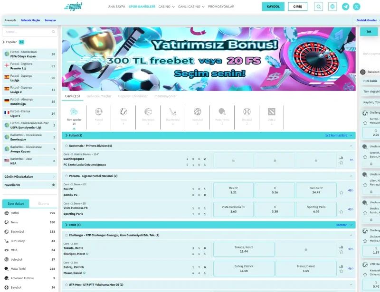Image resolution: width=380 pixels, height=292 pixels.
Task: Favorite the Tokuda vs Sharipov match
Action: tap(341, 252)
